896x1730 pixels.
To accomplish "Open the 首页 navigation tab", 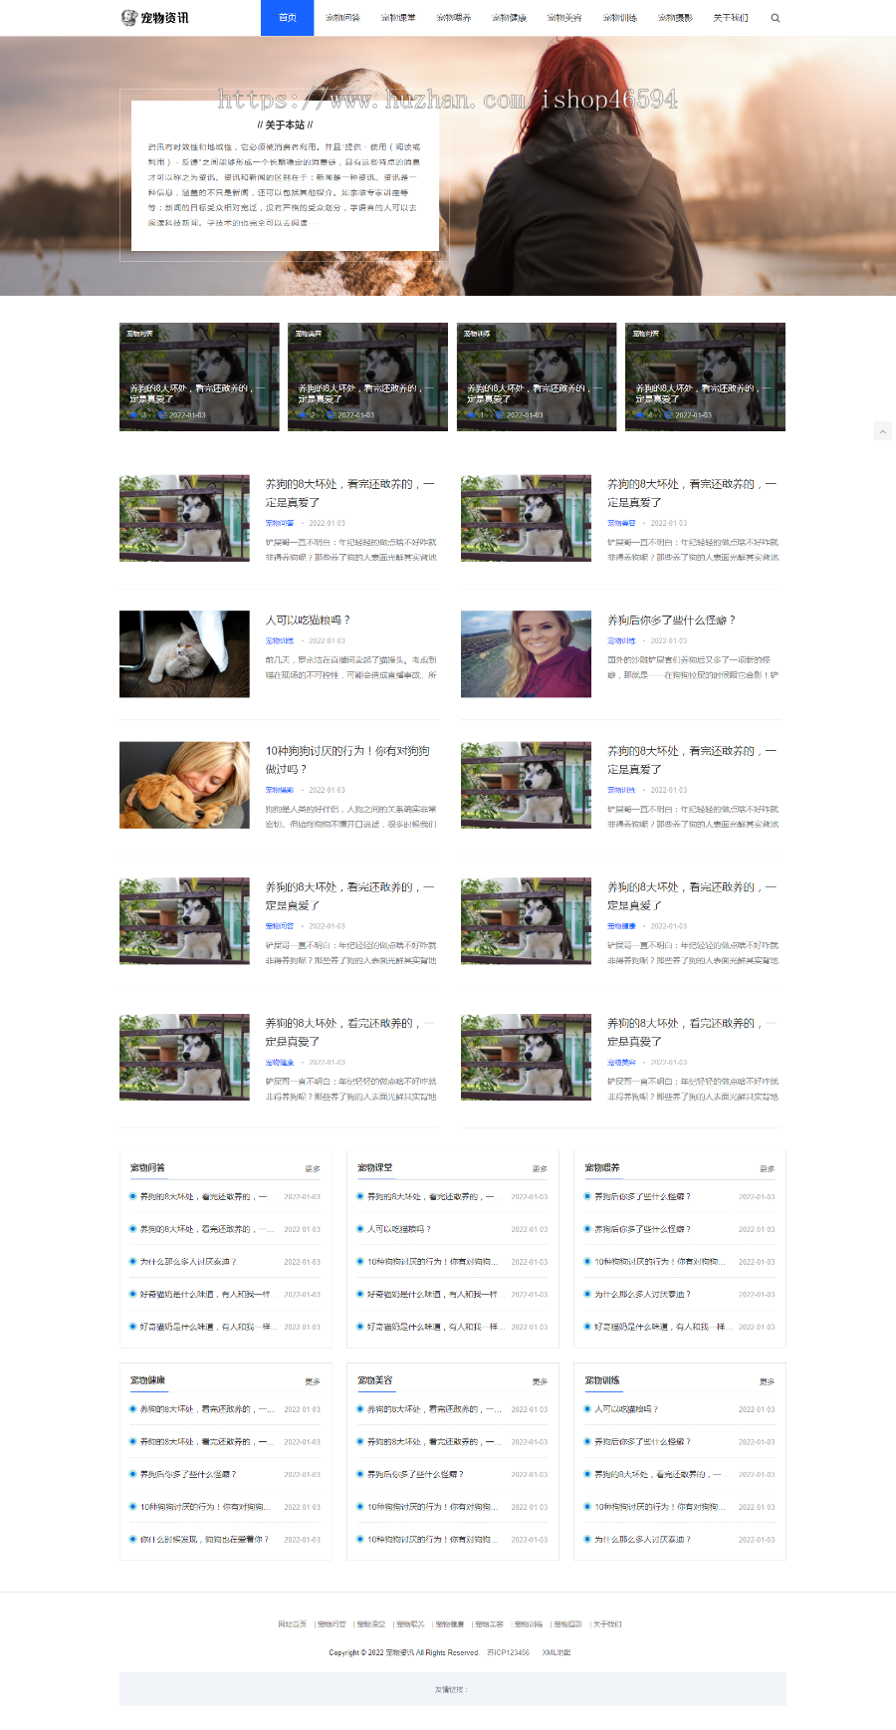I will [287, 18].
